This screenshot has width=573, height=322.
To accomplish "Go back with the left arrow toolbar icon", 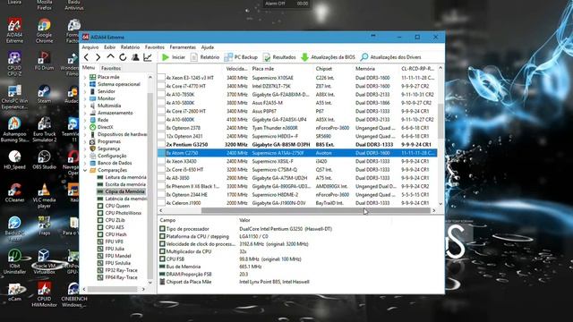I will (86, 57).
